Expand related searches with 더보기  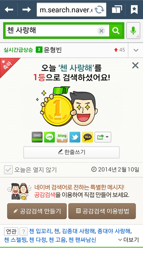(129, 240)
